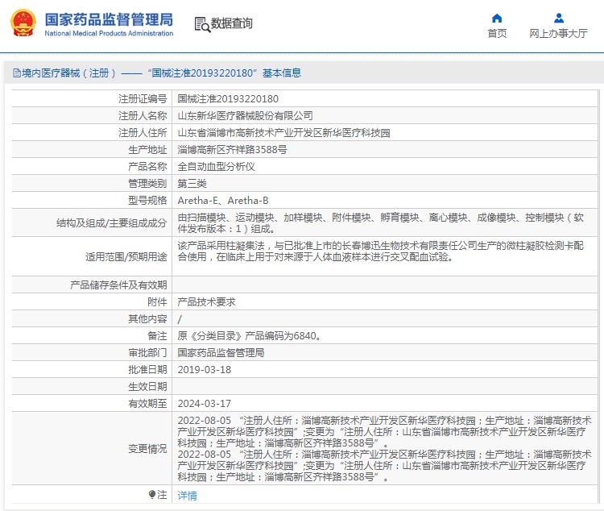Viewport: 604px width, 511px height.
Task: Select production address 淄博高新区齐祥路3588号 value
Action: pos(232,150)
